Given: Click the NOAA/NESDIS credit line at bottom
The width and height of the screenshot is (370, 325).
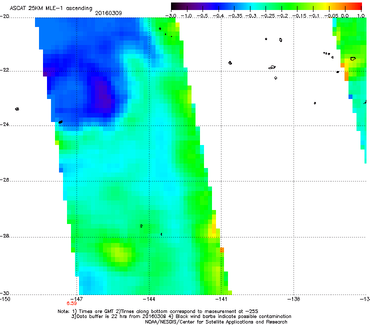Looking at the screenshot, I should click(216, 322).
